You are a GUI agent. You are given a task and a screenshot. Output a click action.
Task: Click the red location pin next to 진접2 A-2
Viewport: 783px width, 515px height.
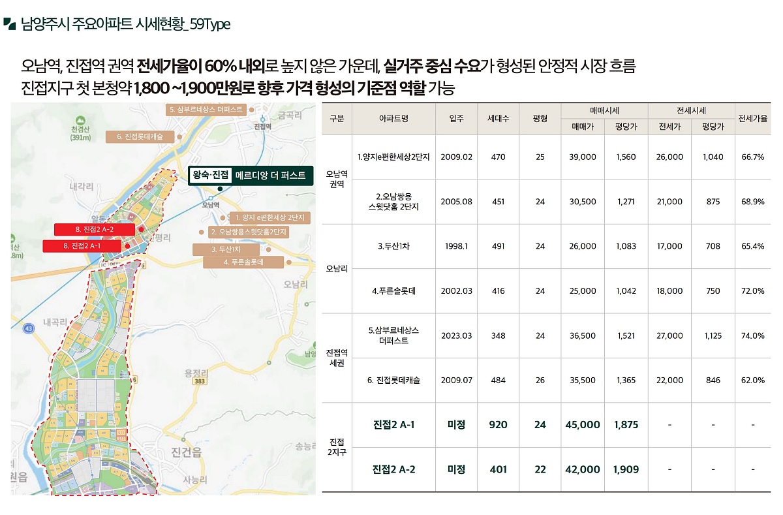tap(140, 230)
